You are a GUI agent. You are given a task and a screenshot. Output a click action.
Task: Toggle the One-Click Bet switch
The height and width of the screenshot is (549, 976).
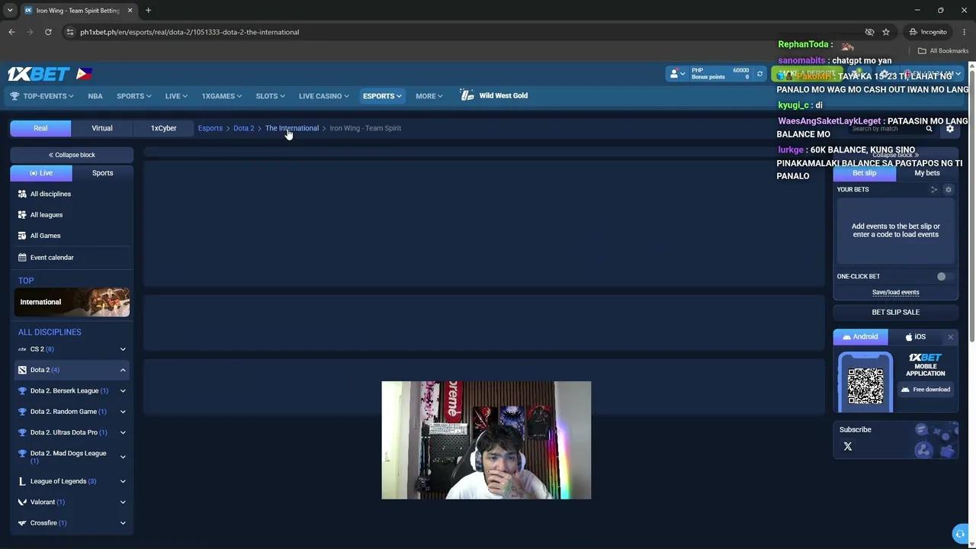(945, 277)
